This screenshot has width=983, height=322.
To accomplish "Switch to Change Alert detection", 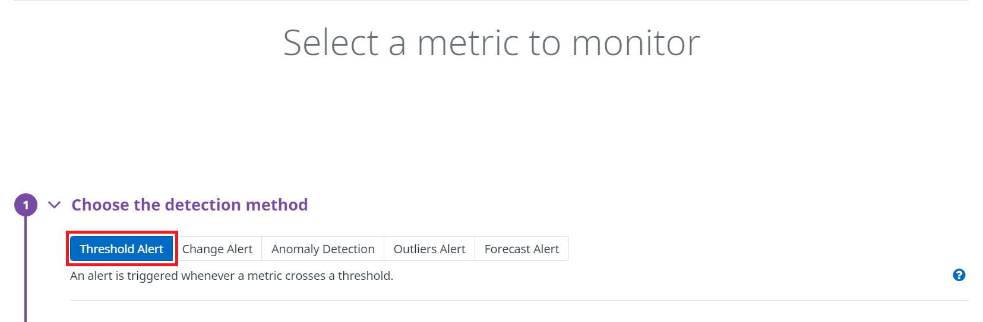I will [217, 249].
